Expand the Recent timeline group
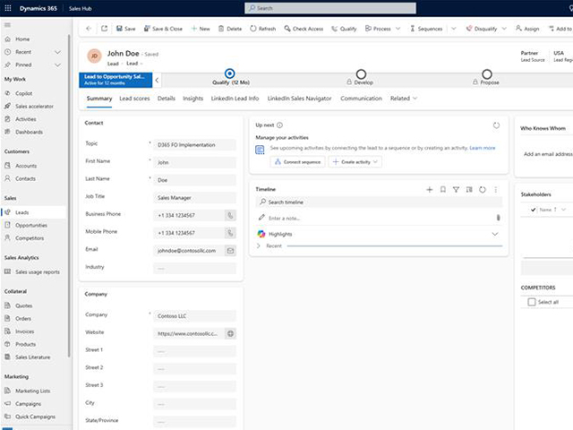573x430 pixels. (259, 245)
